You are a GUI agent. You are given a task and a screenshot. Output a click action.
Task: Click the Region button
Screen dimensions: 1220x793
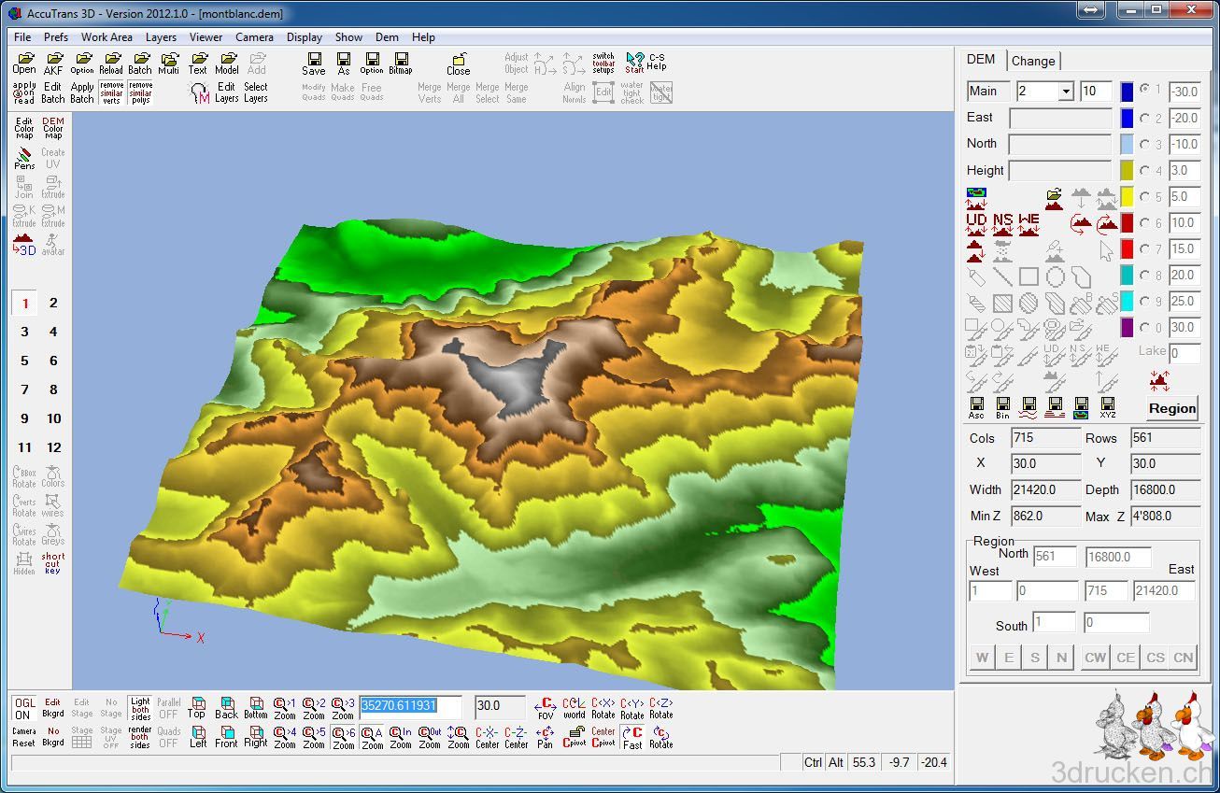pyautogui.click(x=1171, y=408)
